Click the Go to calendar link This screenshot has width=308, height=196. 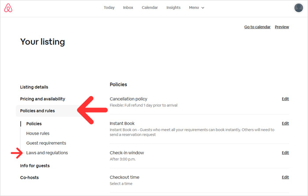(257, 27)
